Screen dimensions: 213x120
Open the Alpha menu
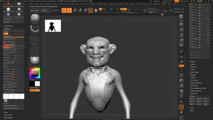click(x=32, y=4)
